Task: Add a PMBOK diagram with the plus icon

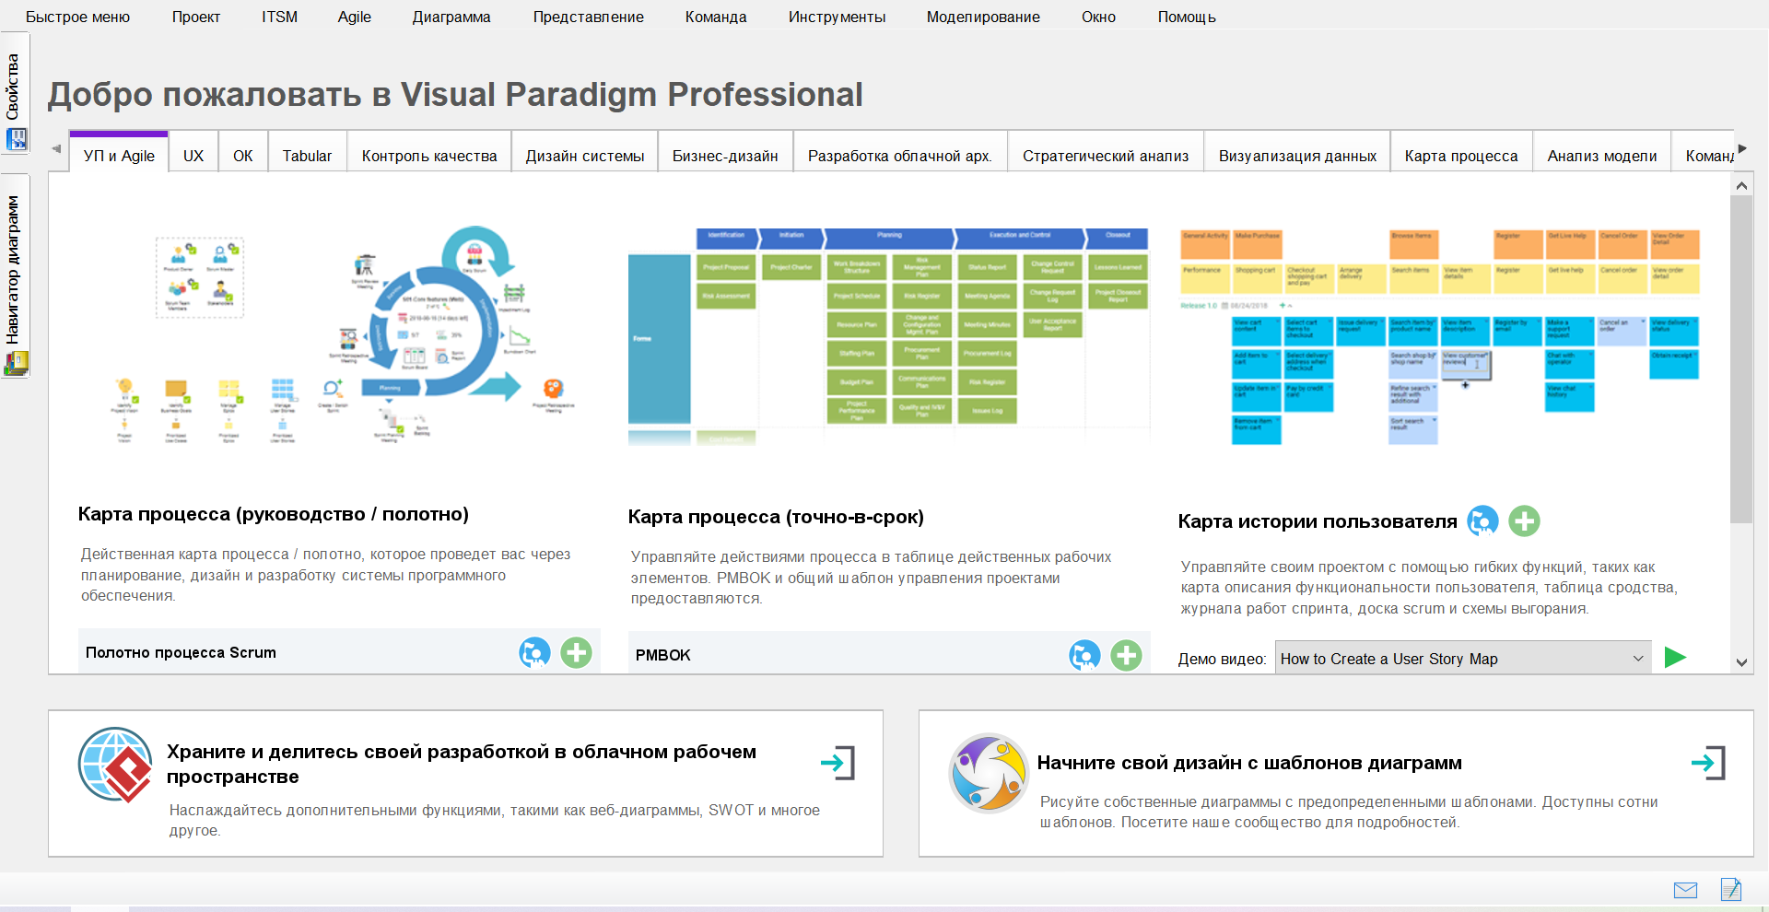Action: coord(1126,655)
